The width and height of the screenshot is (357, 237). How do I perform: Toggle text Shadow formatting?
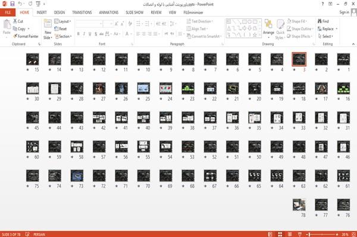[96, 34]
